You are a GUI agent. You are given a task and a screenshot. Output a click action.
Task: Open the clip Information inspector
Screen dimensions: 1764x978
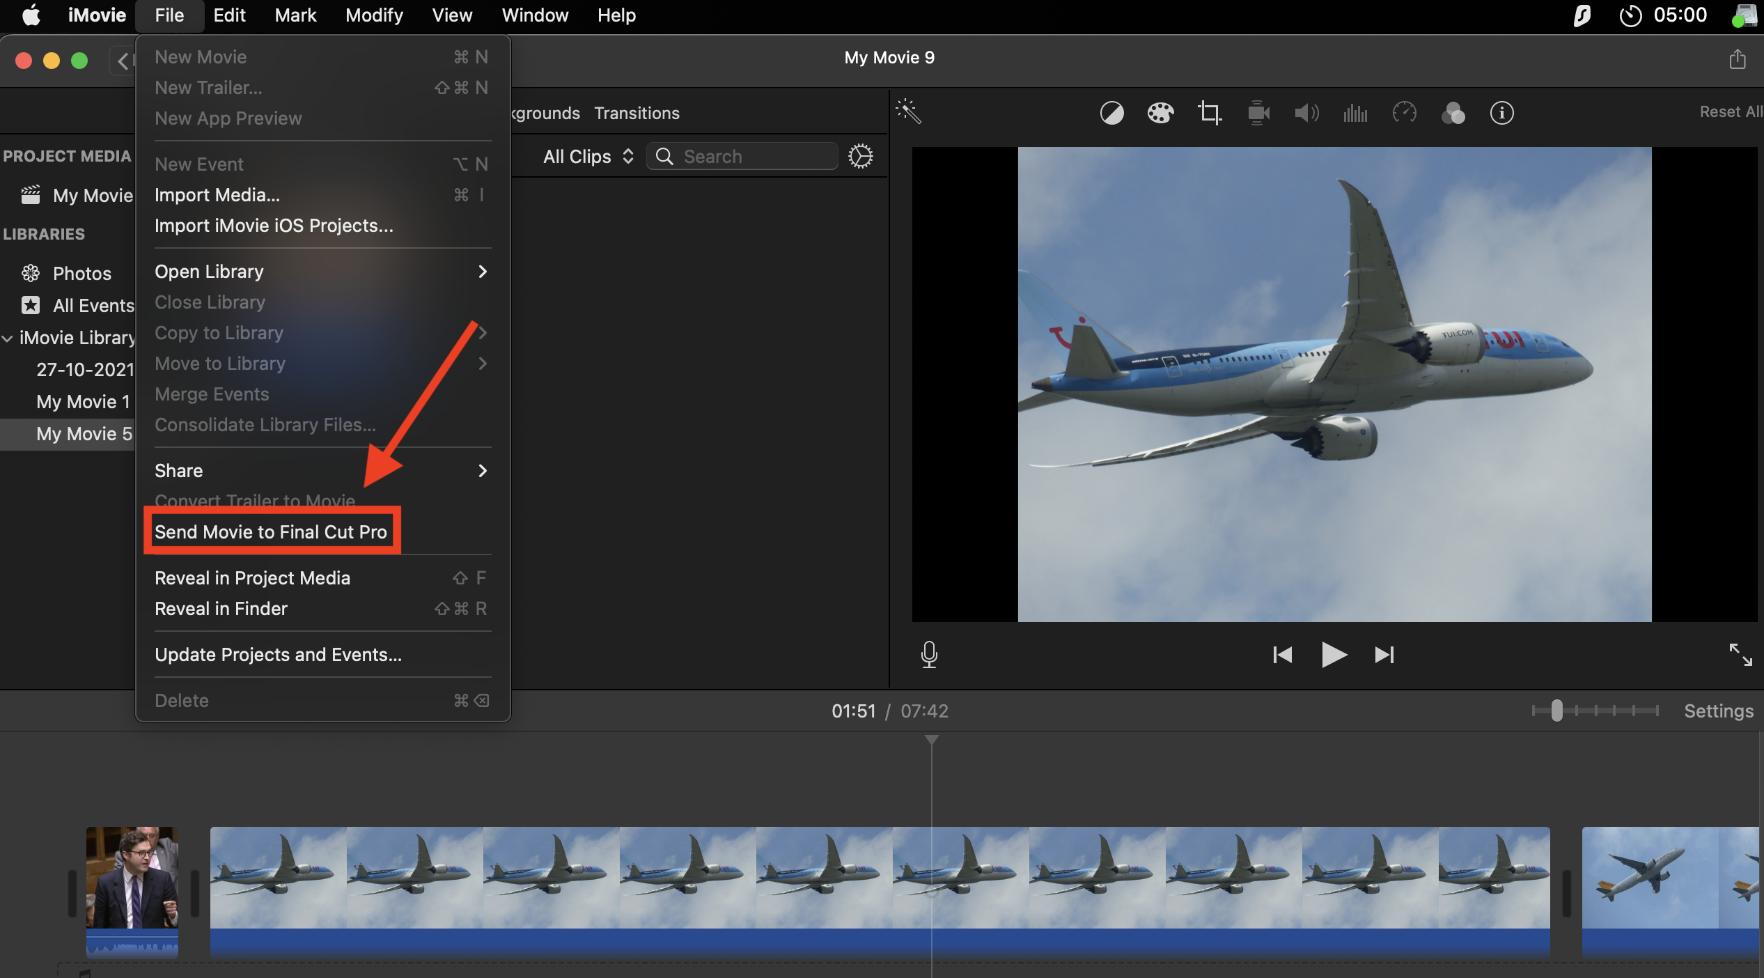[x=1502, y=113]
